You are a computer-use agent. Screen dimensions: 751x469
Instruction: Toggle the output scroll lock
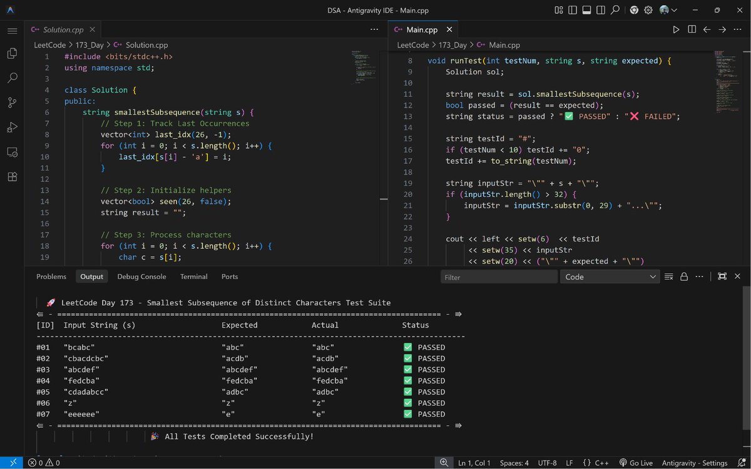click(x=684, y=276)
